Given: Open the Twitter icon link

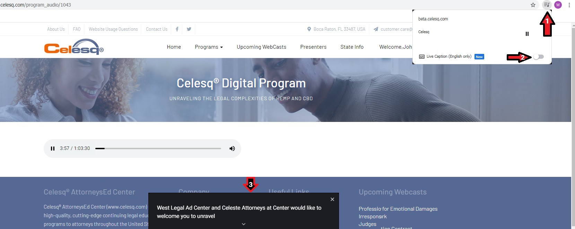Looking at the screenshot, I should coord(189,29).
